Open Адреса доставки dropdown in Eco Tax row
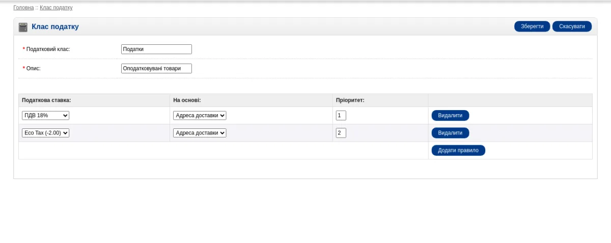Viewport: 611px width, 243px height. [200, 133]
